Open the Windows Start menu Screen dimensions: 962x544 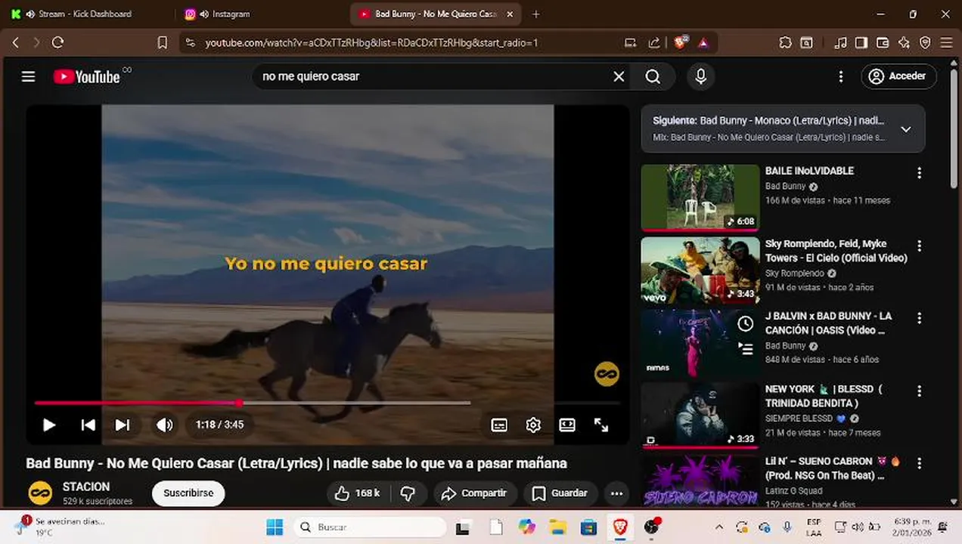275,527
